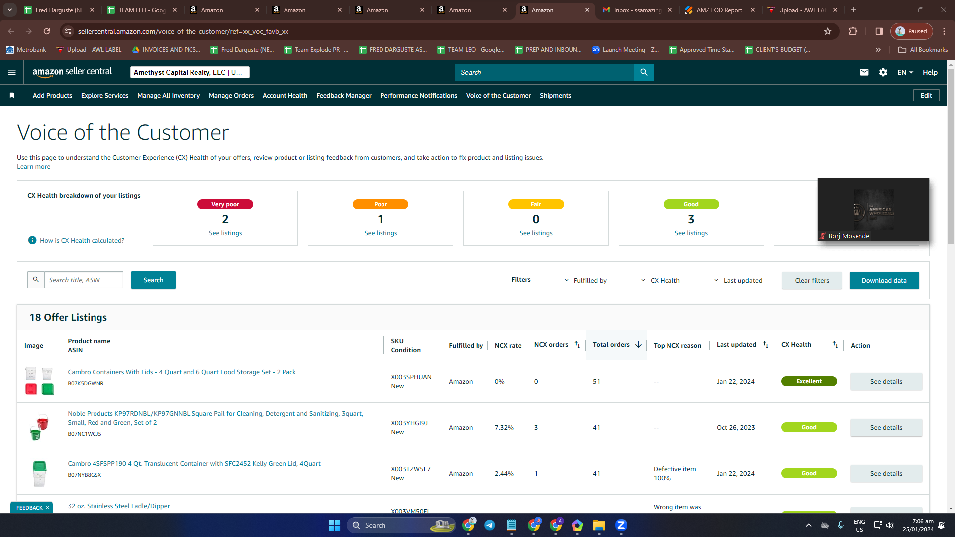Sort by CX Health column arrows
Viewport: 955px width, 537px height.
835,344
